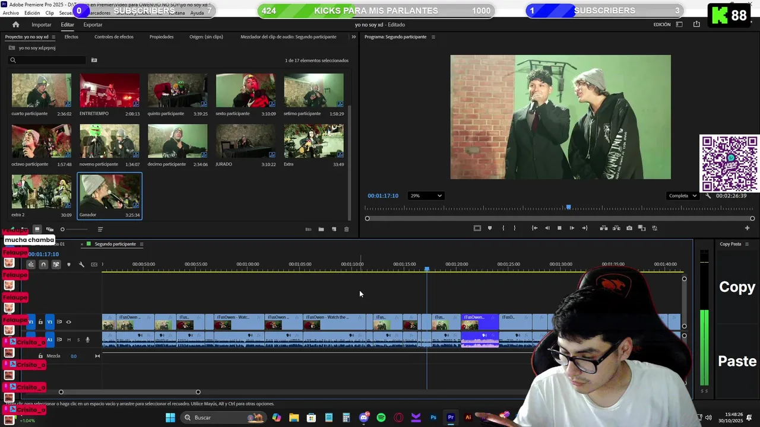Toggle V1 track output eye icon

tap(68, 322)
